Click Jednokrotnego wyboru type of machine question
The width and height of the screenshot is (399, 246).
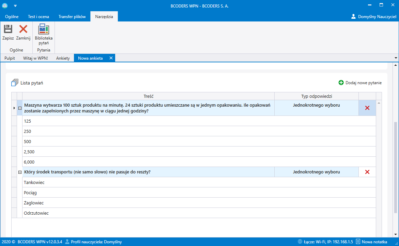click(316, 105)
